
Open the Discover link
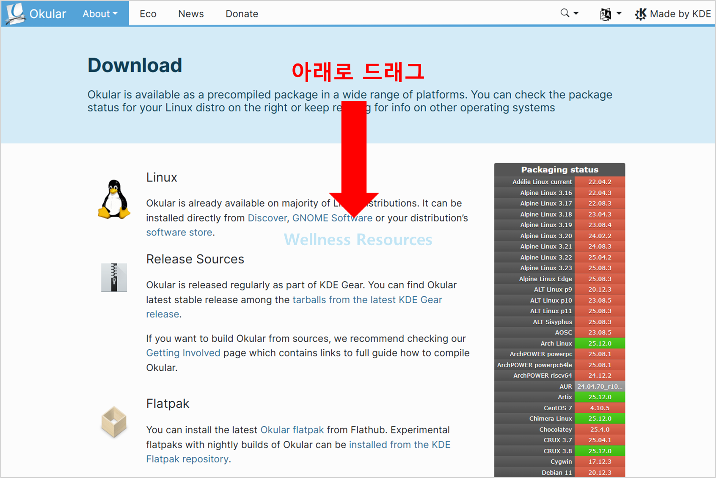(x=267, y=218)
